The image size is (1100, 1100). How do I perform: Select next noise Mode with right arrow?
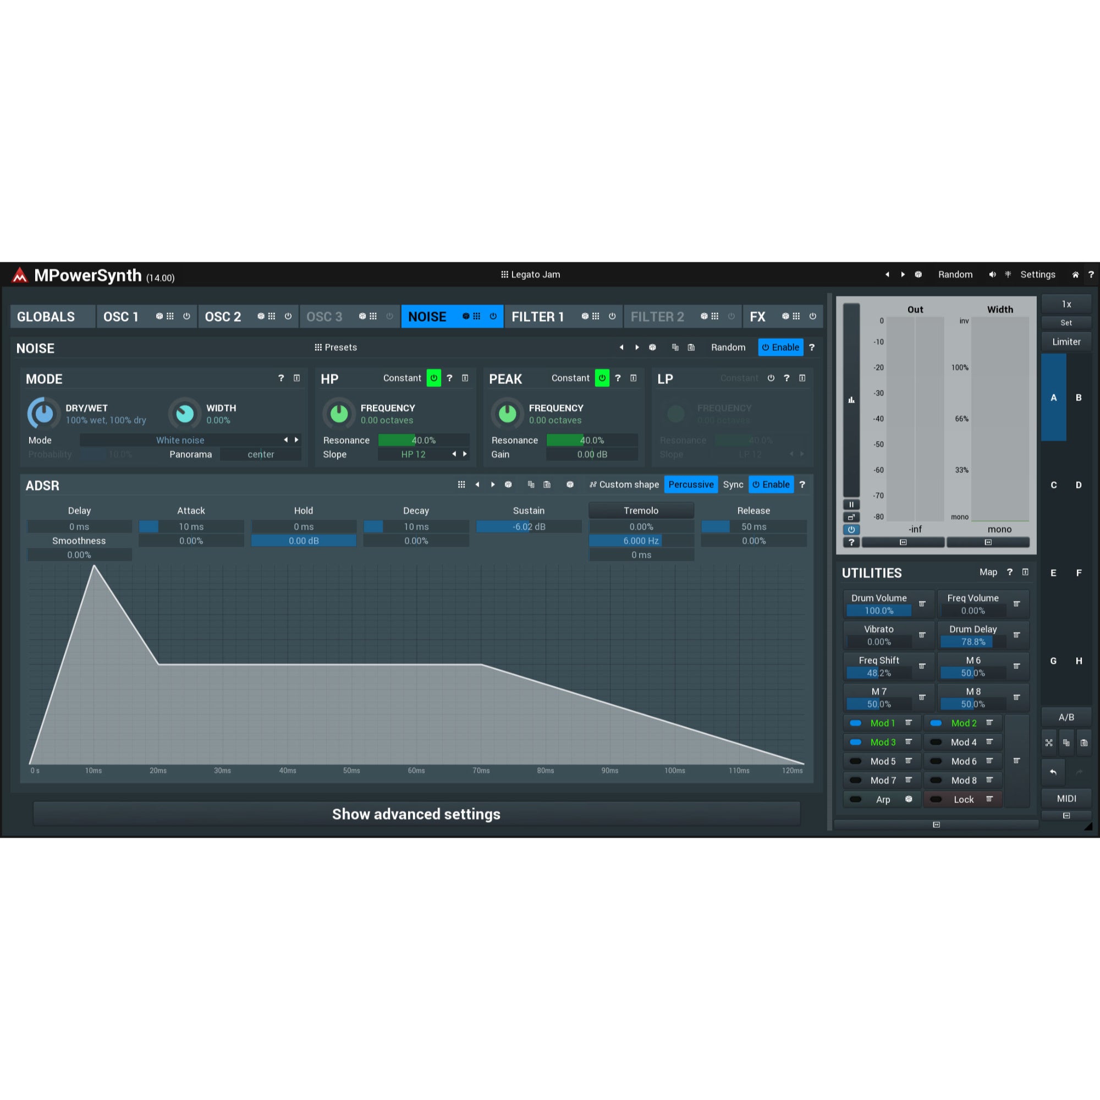(x=296, y=440)
